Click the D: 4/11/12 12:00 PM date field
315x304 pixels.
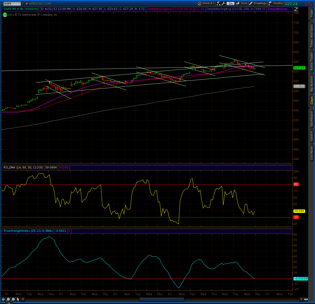(x=56, y=9)
